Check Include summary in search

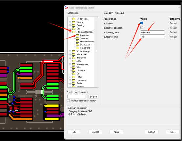click(x=68, y=101)
